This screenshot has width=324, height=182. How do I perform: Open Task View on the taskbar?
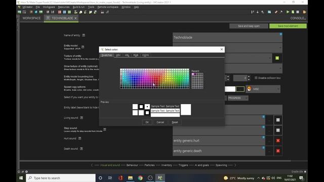(110, 178)
